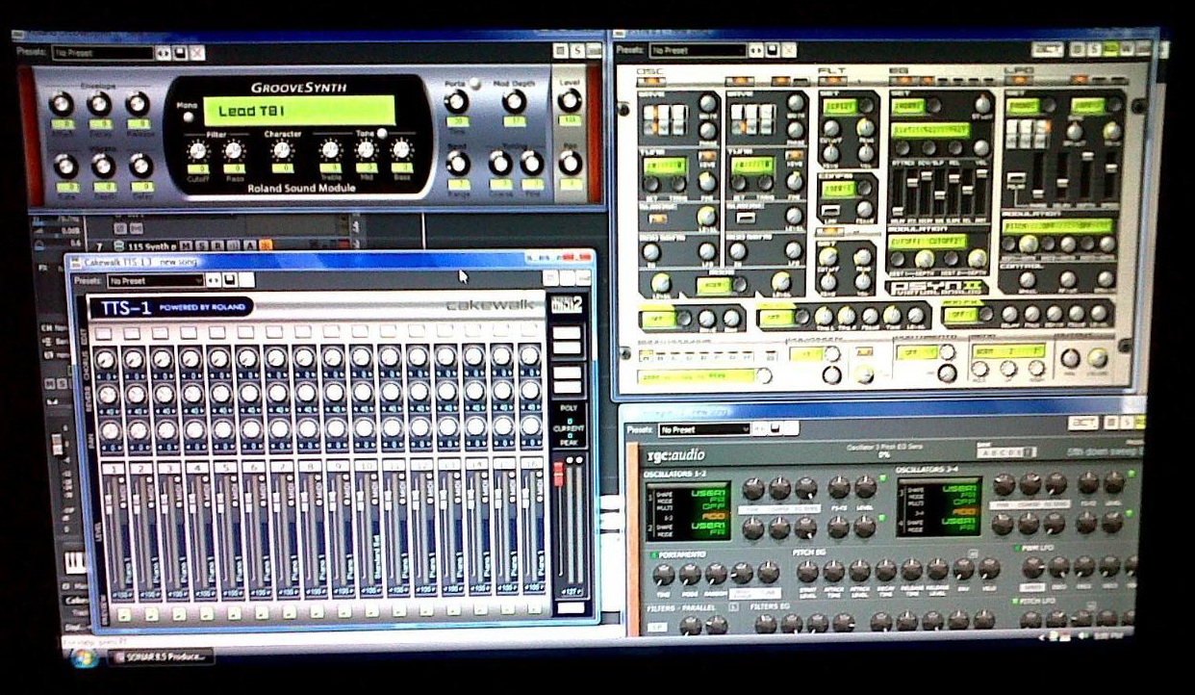The image size is (1195, 695).
Task: Click the GrooveSynth Bend Range knob
Action: [x=458, y=163]
